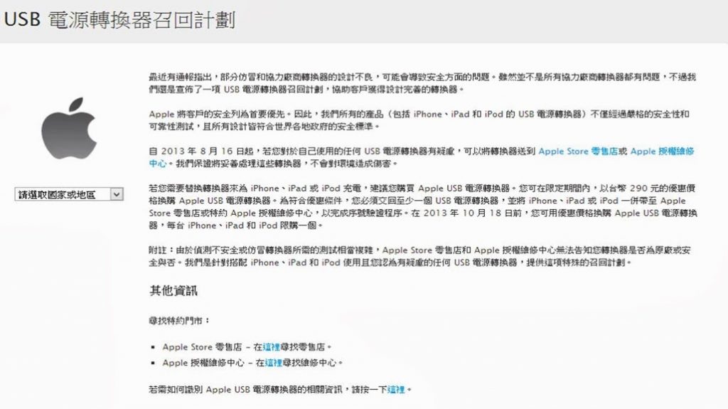The width and height of the screenshot is (728, 409).
Task: Click the page title USB 電源轉換器召回計劃
Action: (x=119, y=20)
